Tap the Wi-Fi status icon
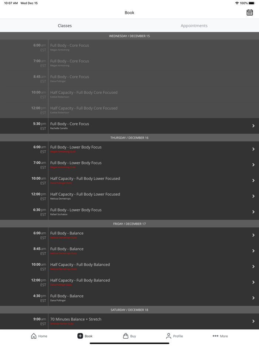The image size is (259, 346). (237, 3)
